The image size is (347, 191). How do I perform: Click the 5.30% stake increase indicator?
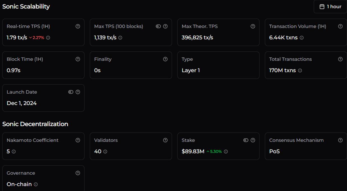pos(214,152)
